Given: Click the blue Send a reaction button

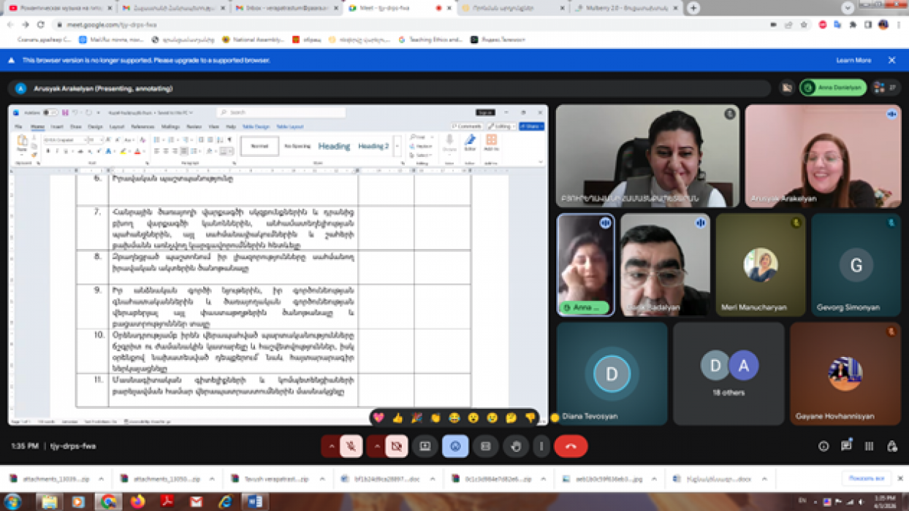Looking at the screenshot, I should [x=455, y=446].
